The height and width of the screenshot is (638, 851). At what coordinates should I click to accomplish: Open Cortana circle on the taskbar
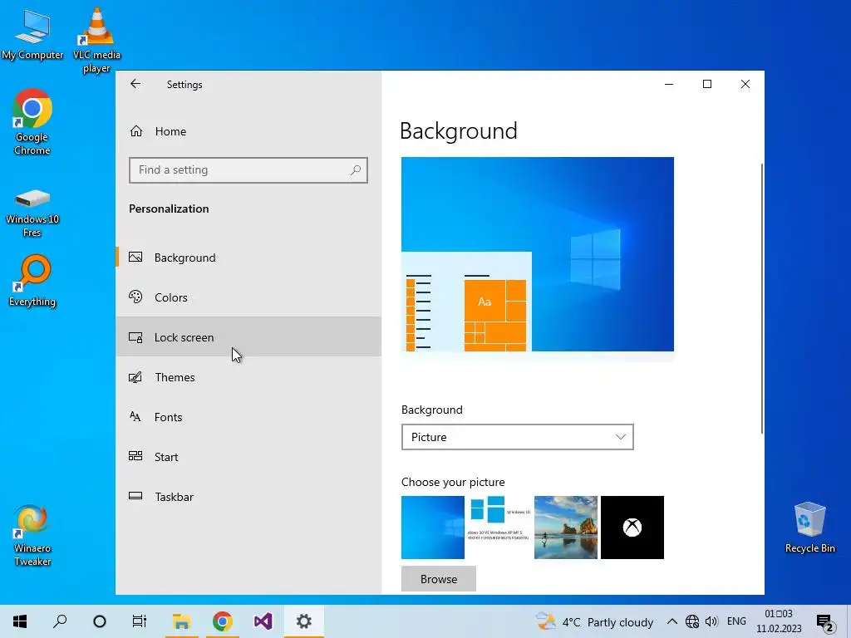(x=100, y=621)
